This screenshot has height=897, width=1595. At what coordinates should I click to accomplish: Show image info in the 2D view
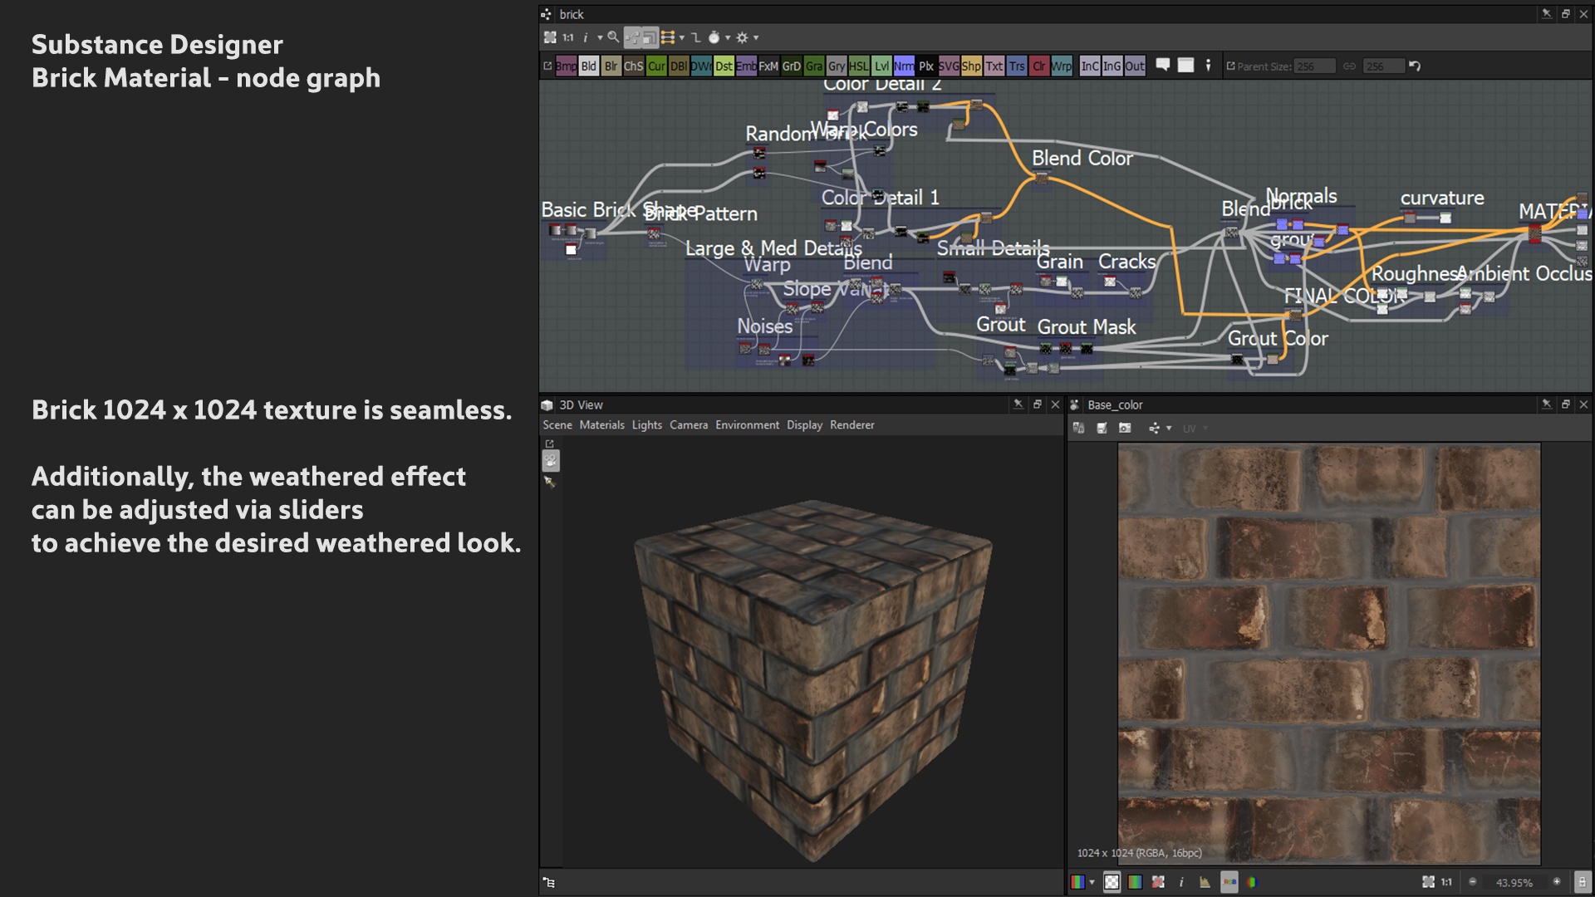click(1181, 882)
